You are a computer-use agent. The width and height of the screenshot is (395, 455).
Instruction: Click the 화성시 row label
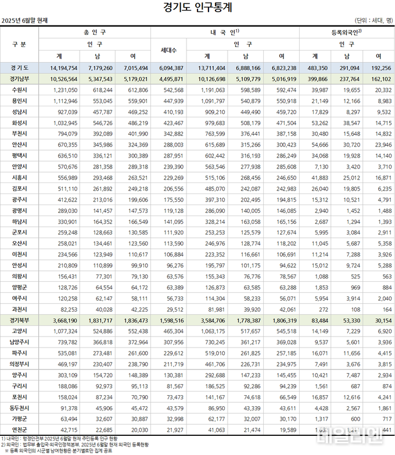click(x=19, y=123)
